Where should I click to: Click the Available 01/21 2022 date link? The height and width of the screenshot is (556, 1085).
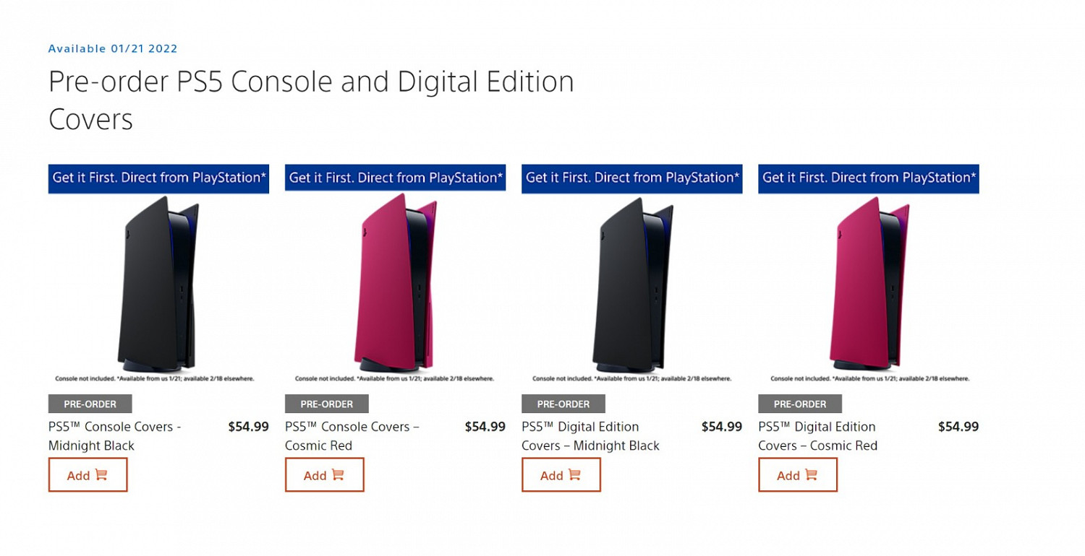click(112, 48)
